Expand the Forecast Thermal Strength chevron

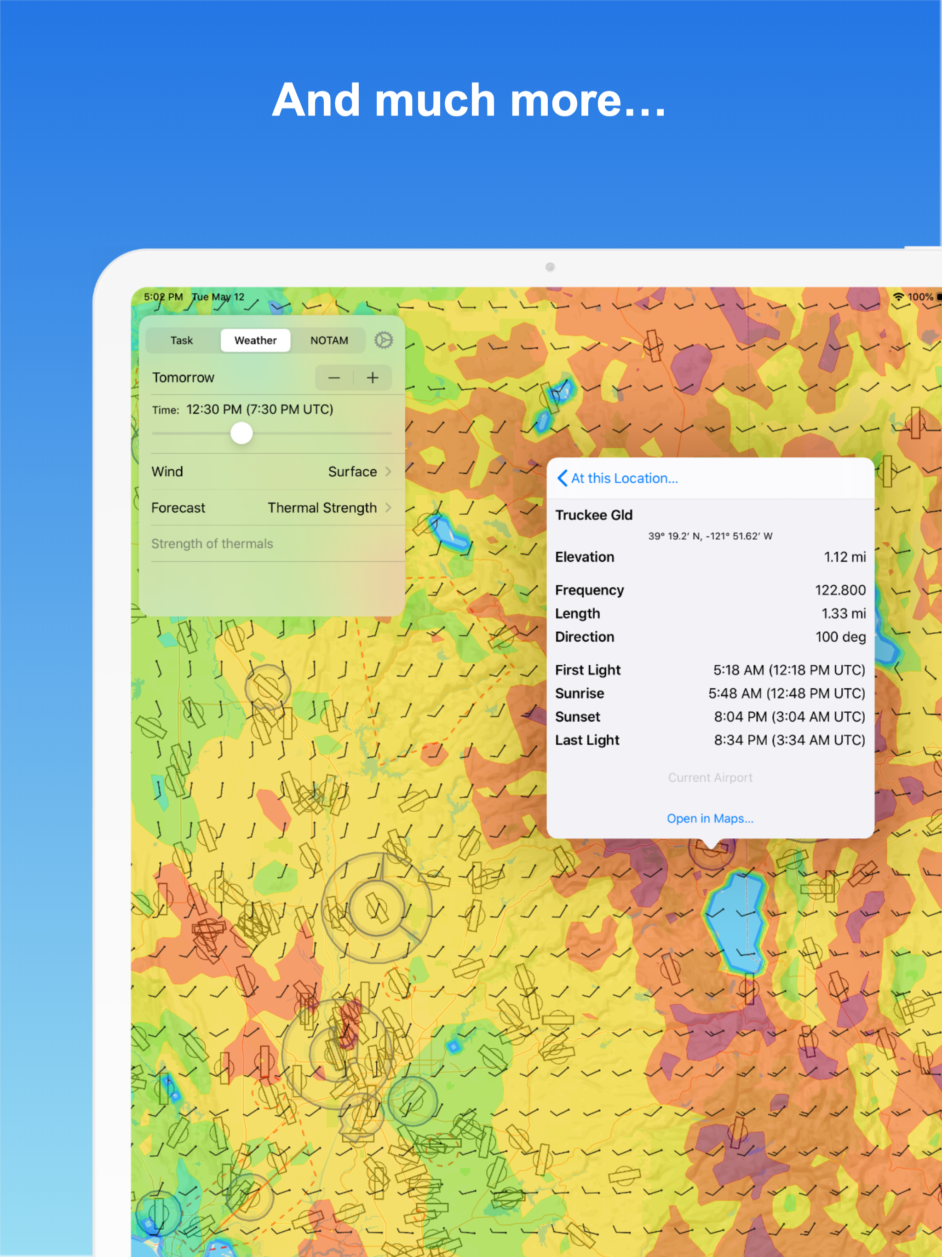[x=388, y=507]
